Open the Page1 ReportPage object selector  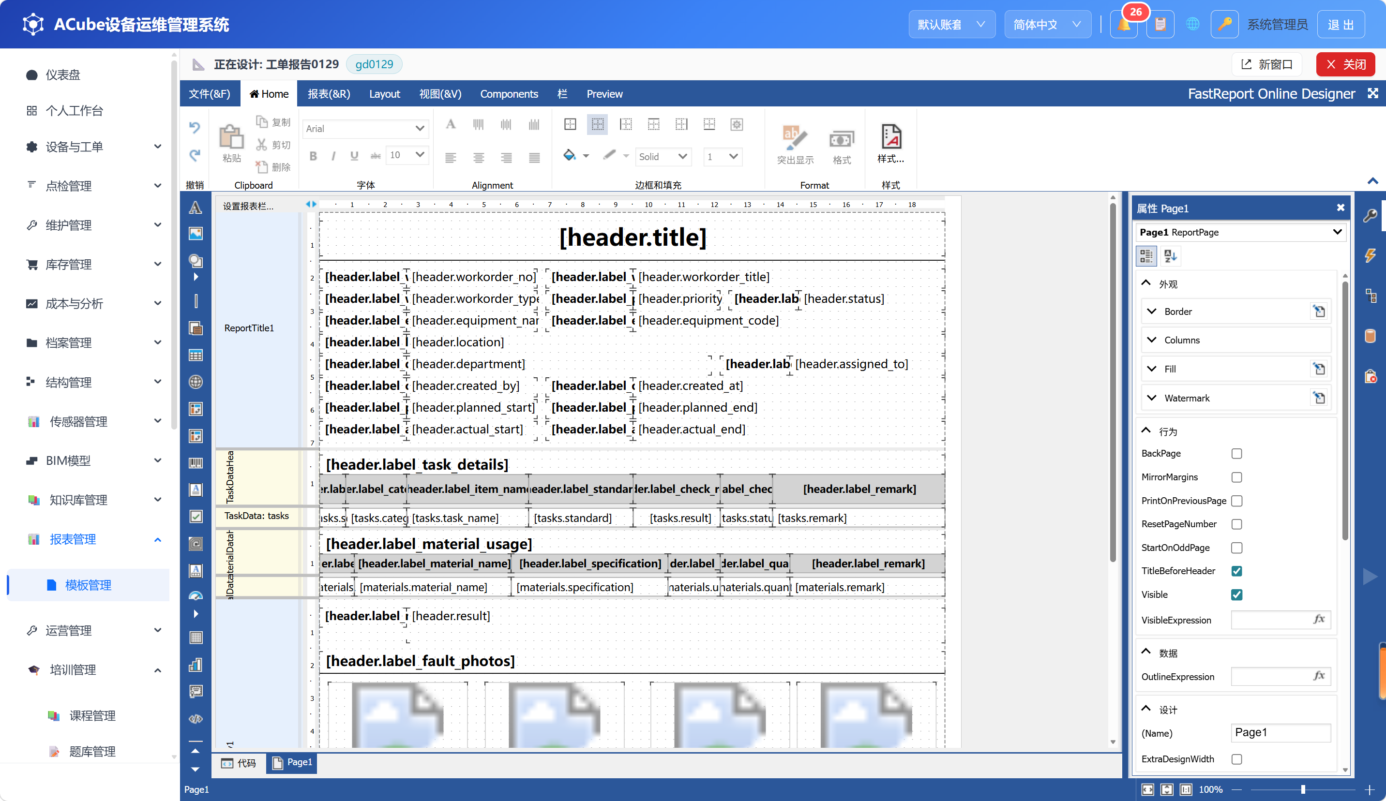tap(1240, 233)
